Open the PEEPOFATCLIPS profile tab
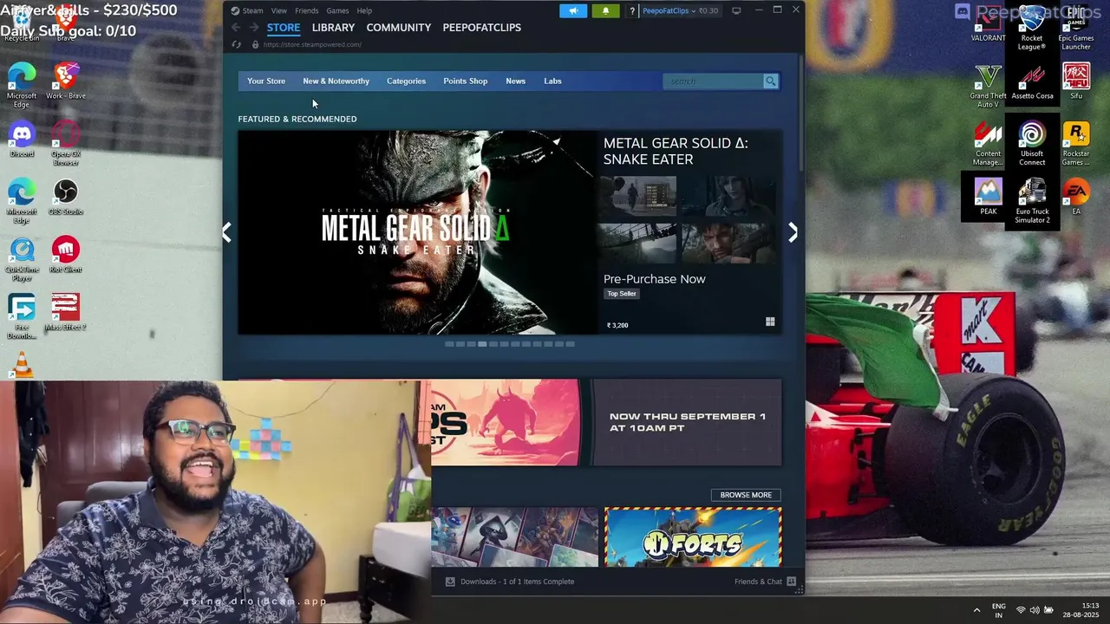 pyautogui.click(x=482, y=28)
